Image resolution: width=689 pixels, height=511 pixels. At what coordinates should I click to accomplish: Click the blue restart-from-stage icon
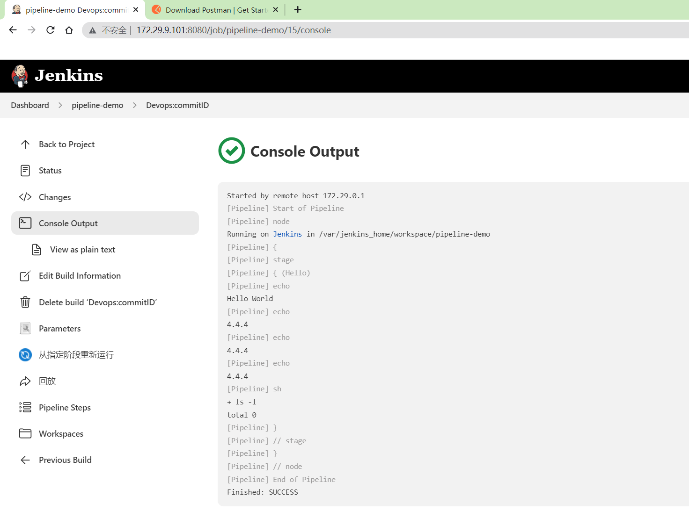point(25,355)
